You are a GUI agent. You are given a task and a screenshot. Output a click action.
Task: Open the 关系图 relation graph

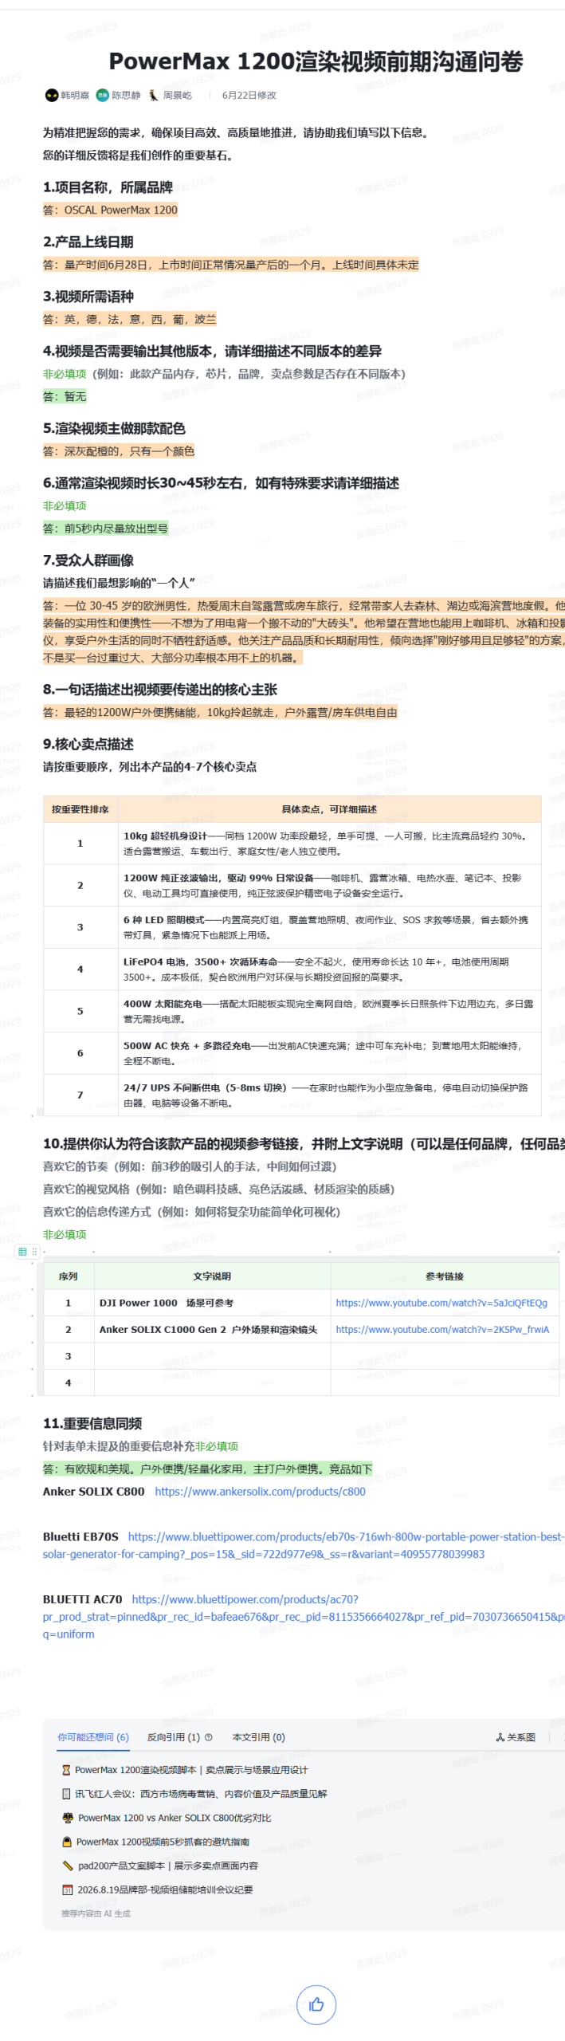tap(516, 1736)
